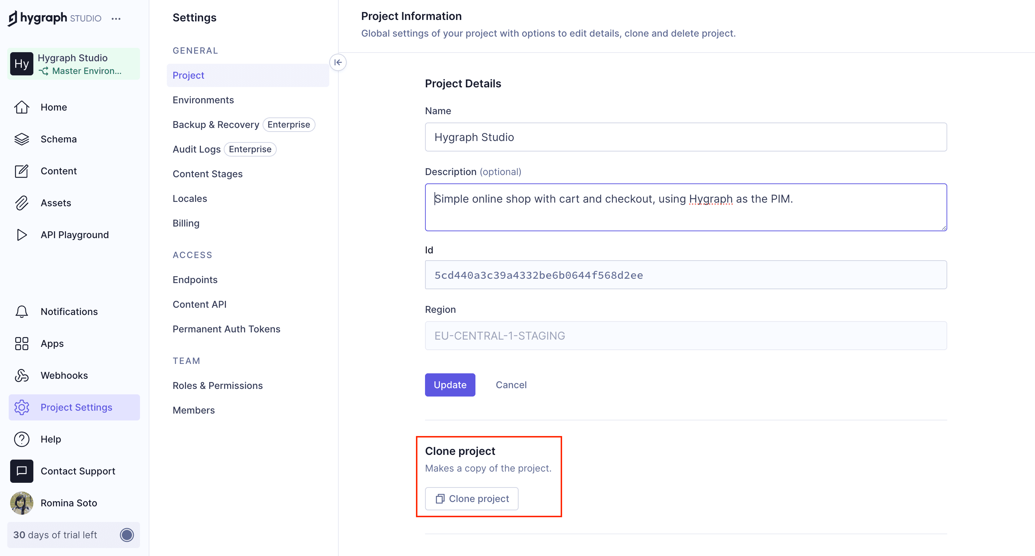This screenshot has width=1035, height=556.
Task: Click the trial progress circle indicator
Action: [127, 535]
